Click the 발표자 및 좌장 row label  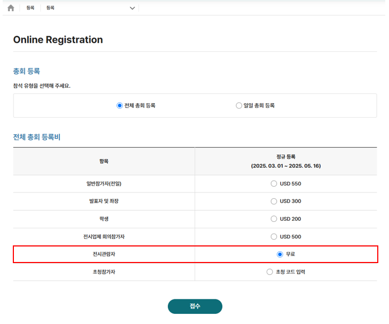click(x=104, y=201)
